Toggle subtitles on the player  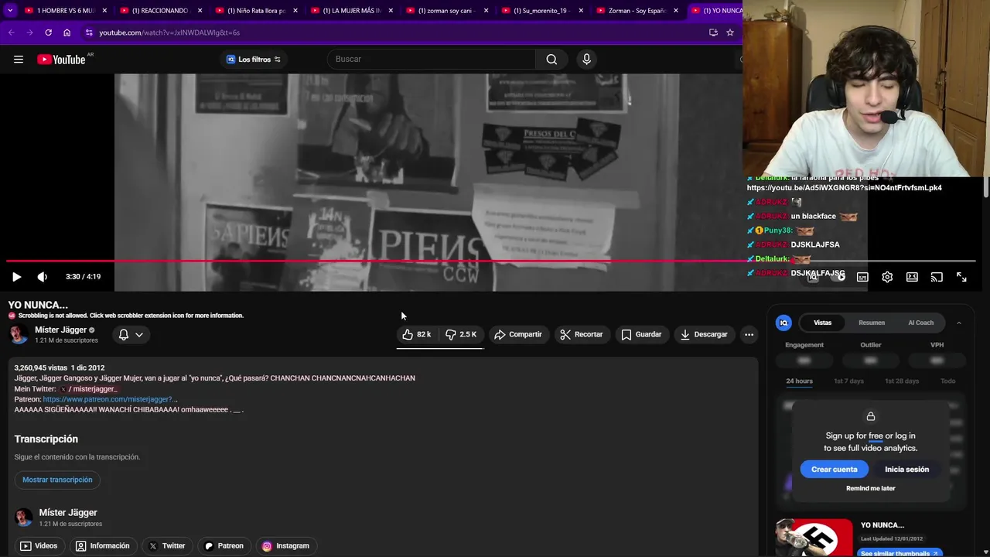862,277
